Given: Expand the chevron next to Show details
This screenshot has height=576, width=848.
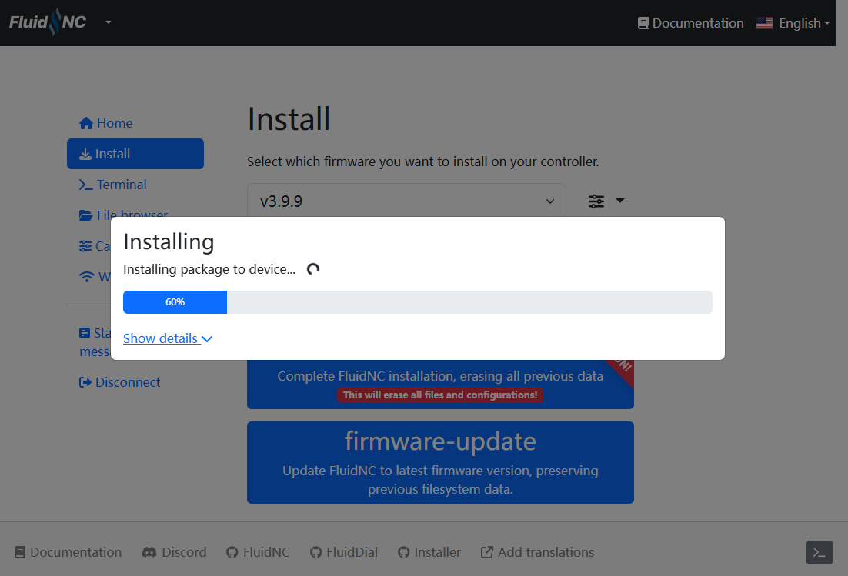Looking at the screenshot, I should (207, 339).
